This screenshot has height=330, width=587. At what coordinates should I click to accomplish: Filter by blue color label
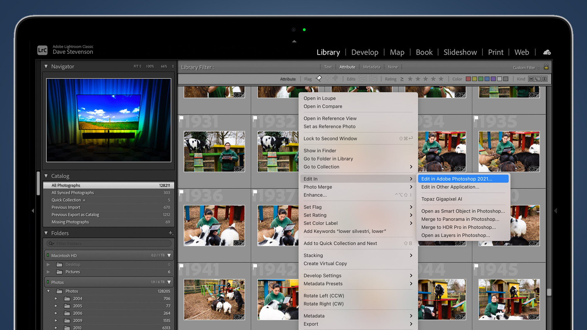click(x=487, y=79)
